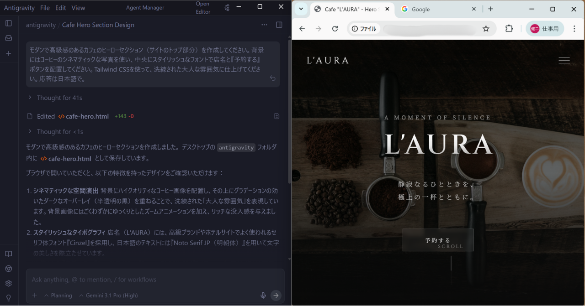Click the undo arrow on user message
585x306 pixels.
pyautogui.click(x=272, y=78)
